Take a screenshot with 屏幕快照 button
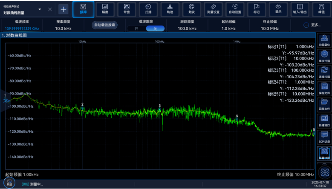This screenshot has width=332, height=189. pyautogui.click(x=324, y=153)
